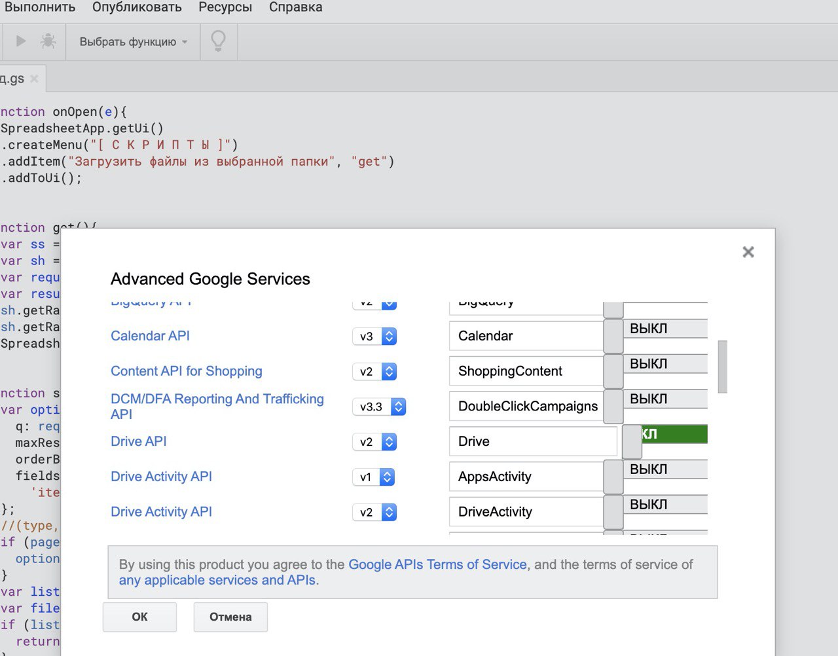Open the "Опубликовать" menu

(x=137, y=8)
